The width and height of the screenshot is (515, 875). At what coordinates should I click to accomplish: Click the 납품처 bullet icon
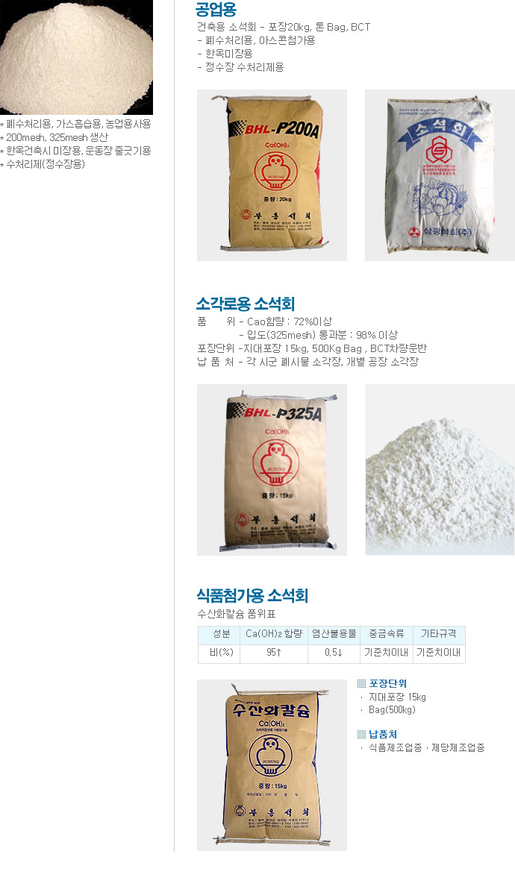[361, 734]
